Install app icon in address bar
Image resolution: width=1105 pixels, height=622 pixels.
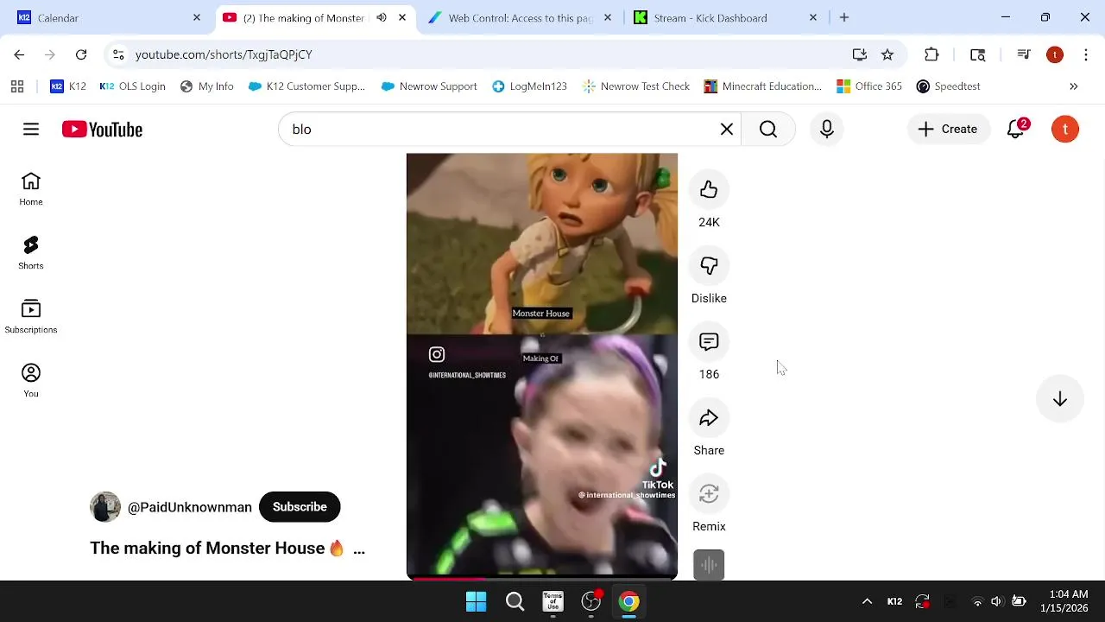click(x=860, y=54)
